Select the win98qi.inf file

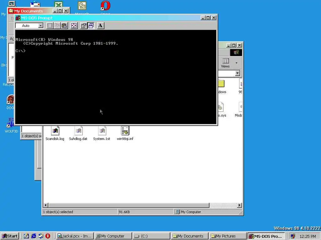point(125,133)
